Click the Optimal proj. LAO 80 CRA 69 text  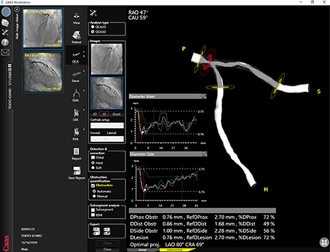coord(167,245)
